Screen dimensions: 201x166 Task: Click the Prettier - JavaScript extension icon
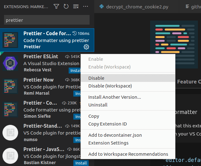[10, 155]
